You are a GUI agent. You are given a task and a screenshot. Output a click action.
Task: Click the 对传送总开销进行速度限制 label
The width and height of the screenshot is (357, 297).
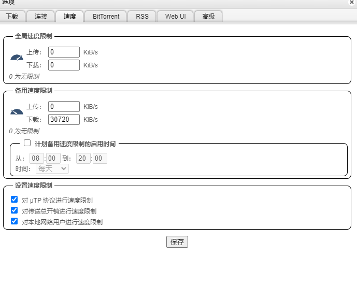click(x=59, y=211)
